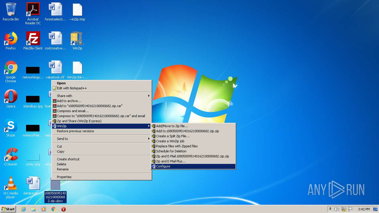Open the WinZip desktop shortcut

click(x=77, y=41)
